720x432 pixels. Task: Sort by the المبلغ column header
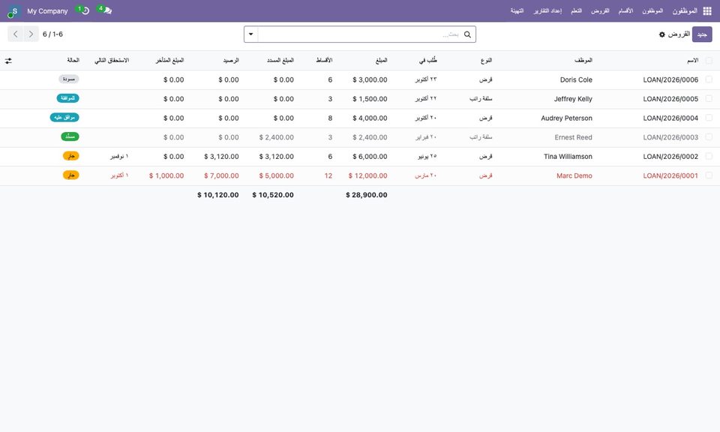coord(381,61)
